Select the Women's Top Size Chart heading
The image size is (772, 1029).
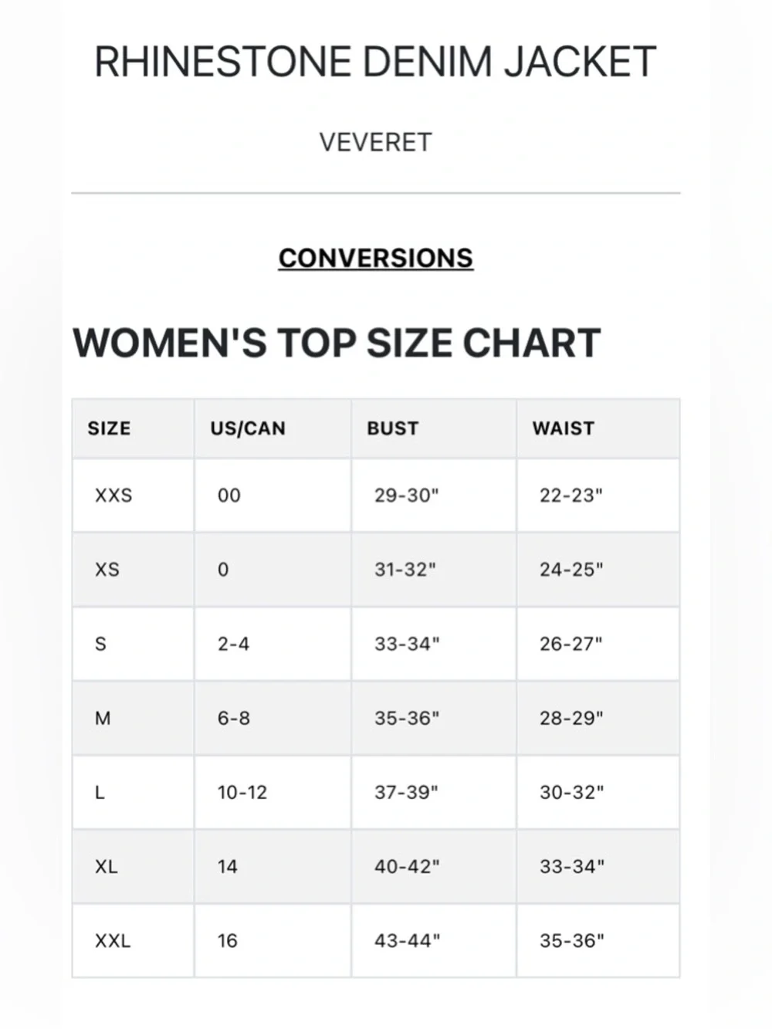click(337, 343)
